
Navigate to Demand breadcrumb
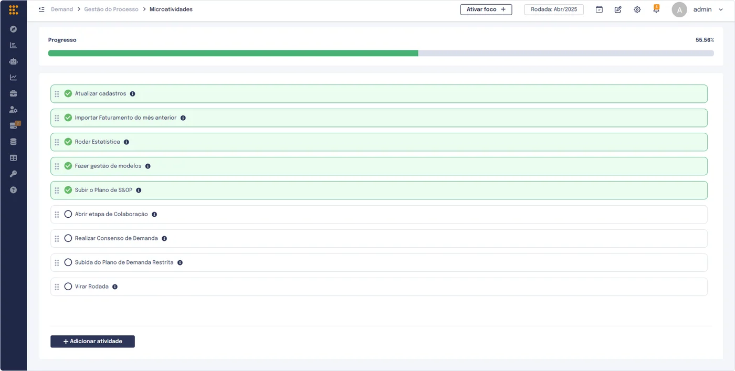62,9
